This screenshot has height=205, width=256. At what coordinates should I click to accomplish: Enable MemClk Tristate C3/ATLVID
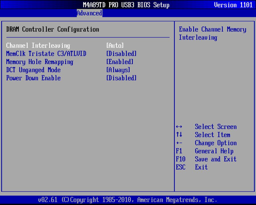[x=121, y=54]
